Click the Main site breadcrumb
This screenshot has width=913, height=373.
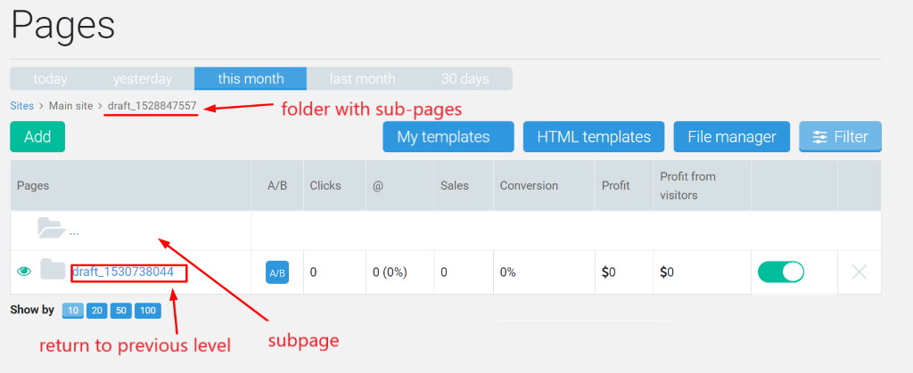click(x=70, y=106)
